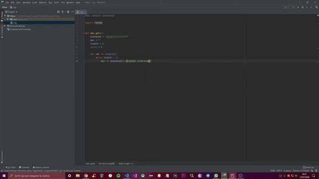Click 'while couple < 2' breadcrumb
Image resolution: width=319 pixels, height=179 pixels.
(x=126, y=164)
